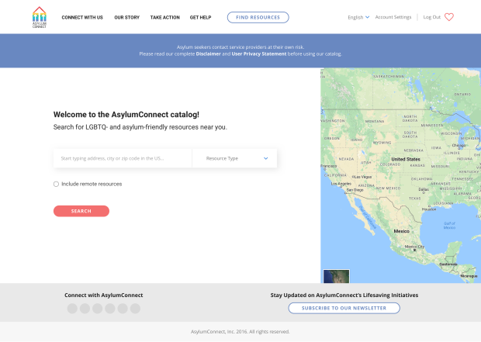Click third social media circle icon
481x342 pixels.
(98, 309)
